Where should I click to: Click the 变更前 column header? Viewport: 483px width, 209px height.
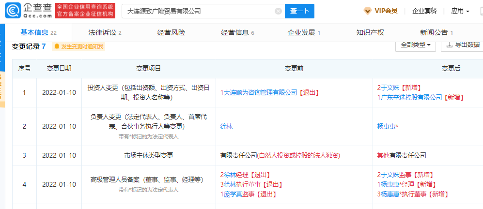294,69
